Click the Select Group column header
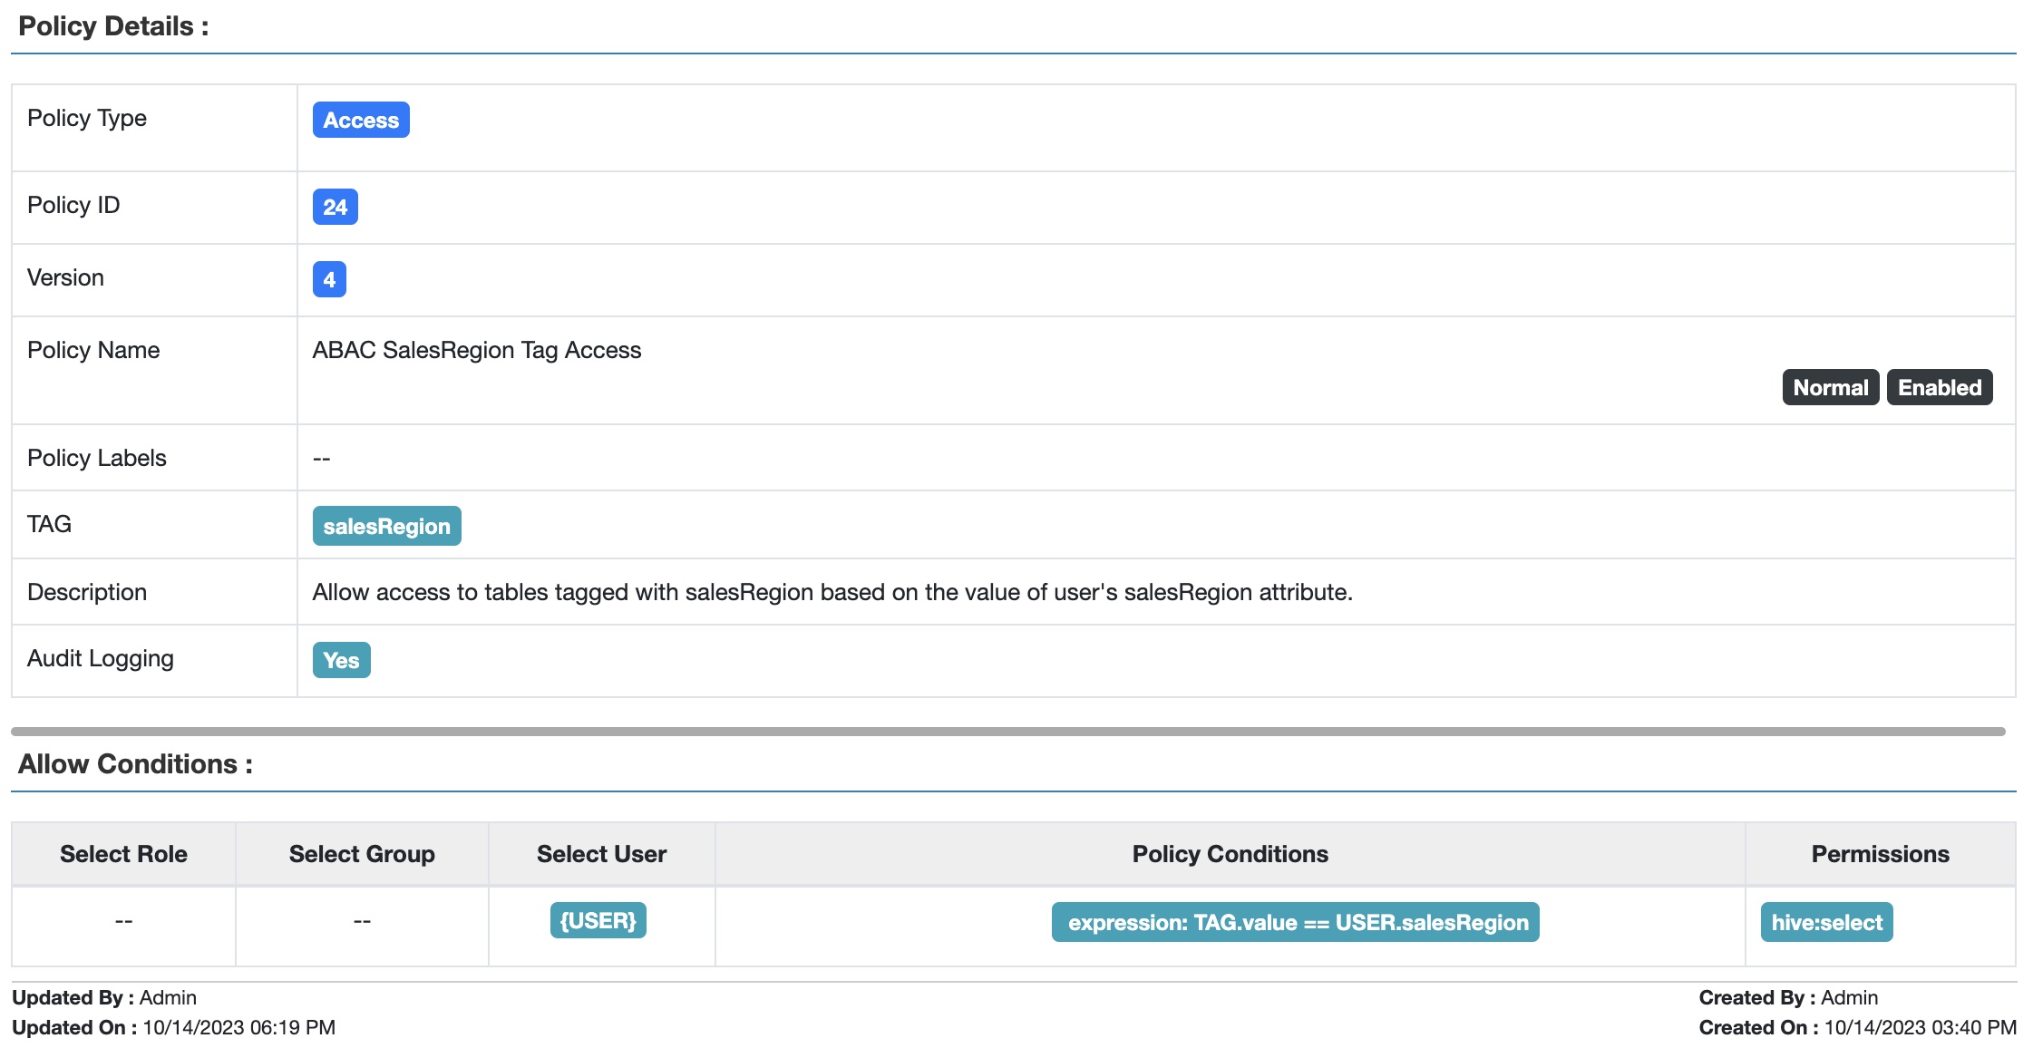 tap(362, 854)
